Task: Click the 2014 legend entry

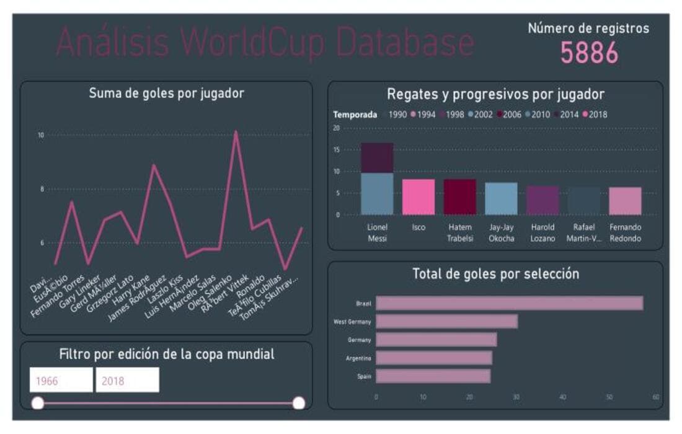Action: 567,114
